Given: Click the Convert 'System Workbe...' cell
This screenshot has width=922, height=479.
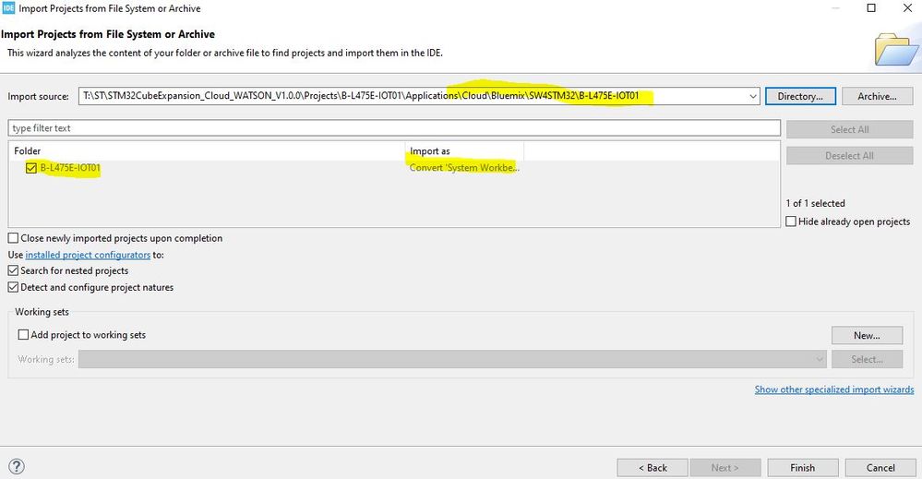Looking at the screenshot, I should (464, 168).
